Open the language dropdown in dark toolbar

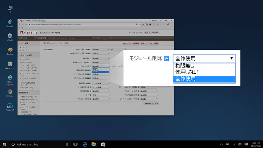coord(29,38)
